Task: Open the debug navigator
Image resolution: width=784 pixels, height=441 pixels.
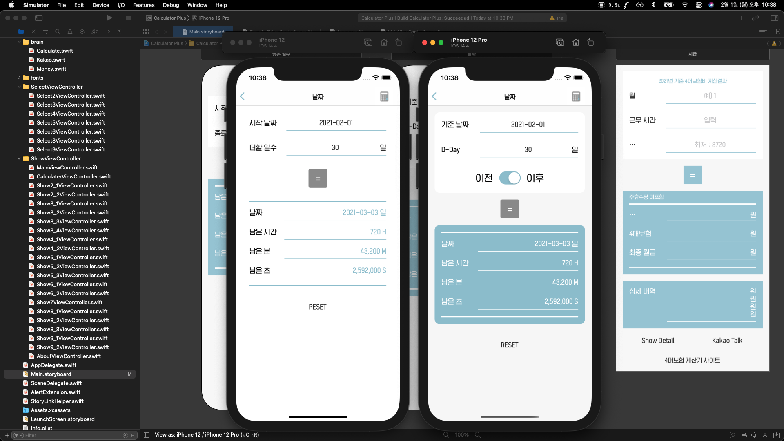Action: [x=94, y=32]
